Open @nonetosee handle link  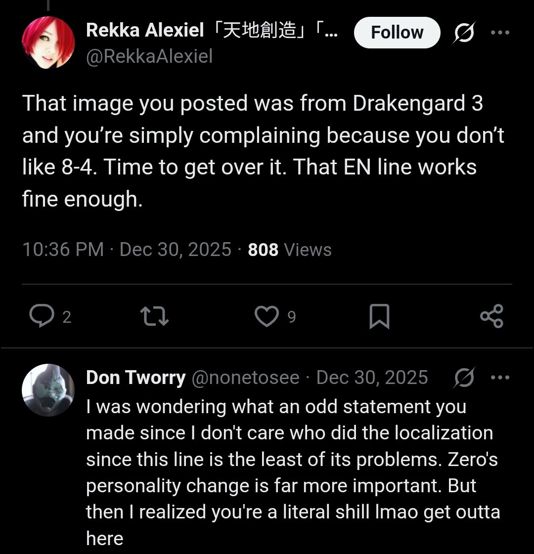click(x=245, y=378)
